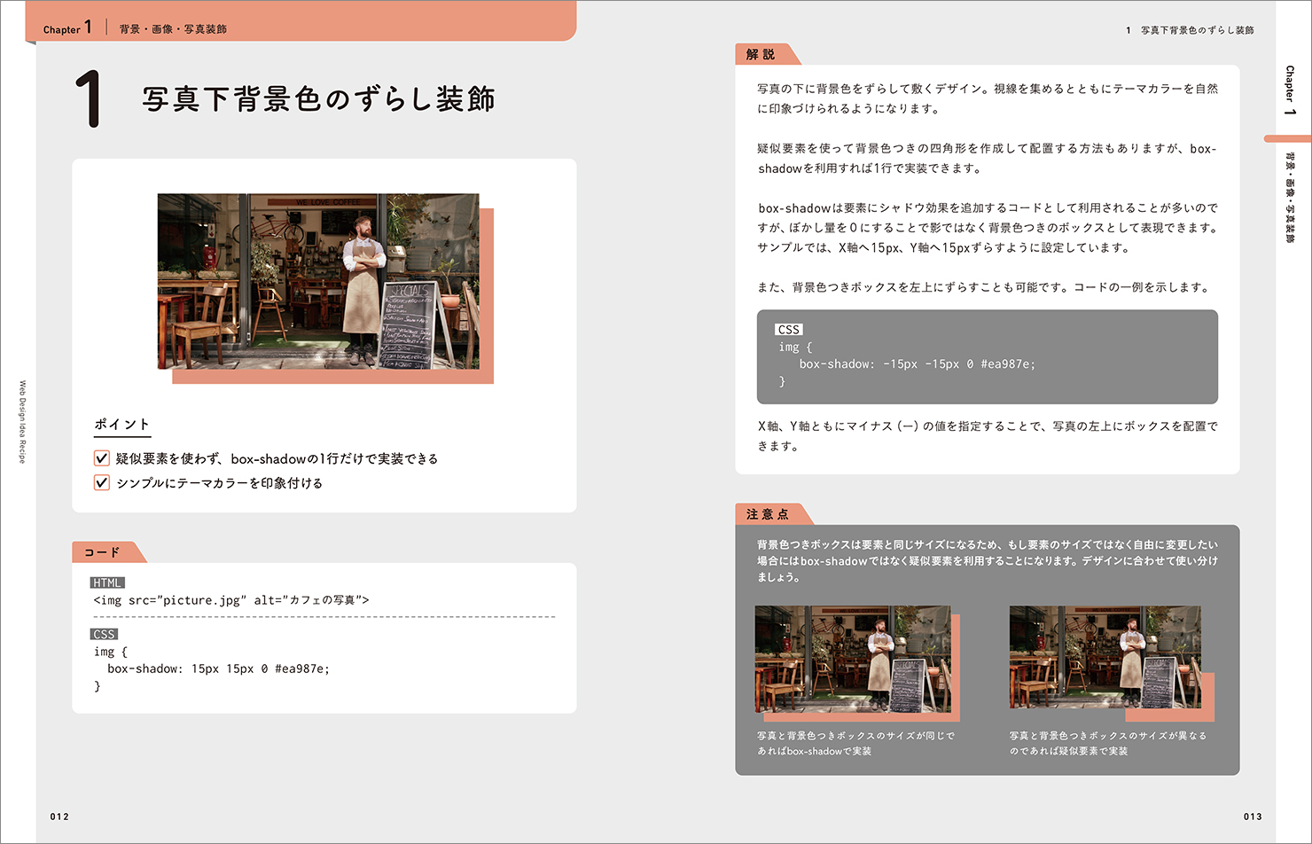1312x844 pixels.
Task: Click the img src="picture.jpg" HTML code line
Action: (x=231, y=600)
